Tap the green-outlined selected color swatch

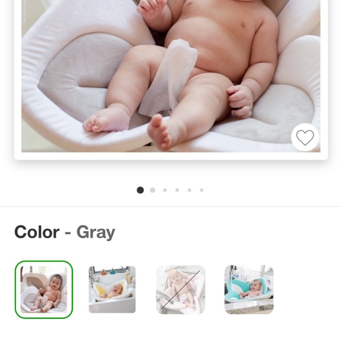pos(44,290)
